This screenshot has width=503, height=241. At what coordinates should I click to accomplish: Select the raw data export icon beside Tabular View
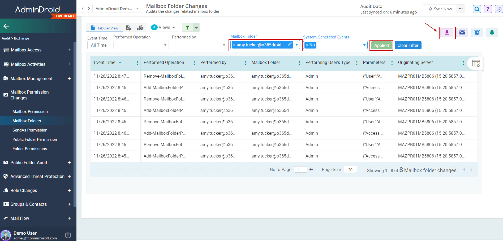pos(128,27)
